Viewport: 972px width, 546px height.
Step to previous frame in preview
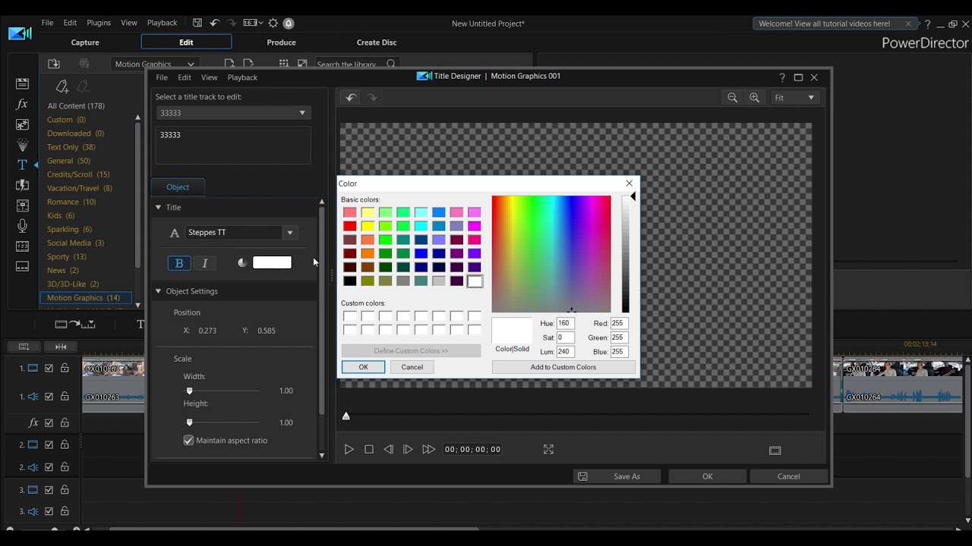point(388,450)
